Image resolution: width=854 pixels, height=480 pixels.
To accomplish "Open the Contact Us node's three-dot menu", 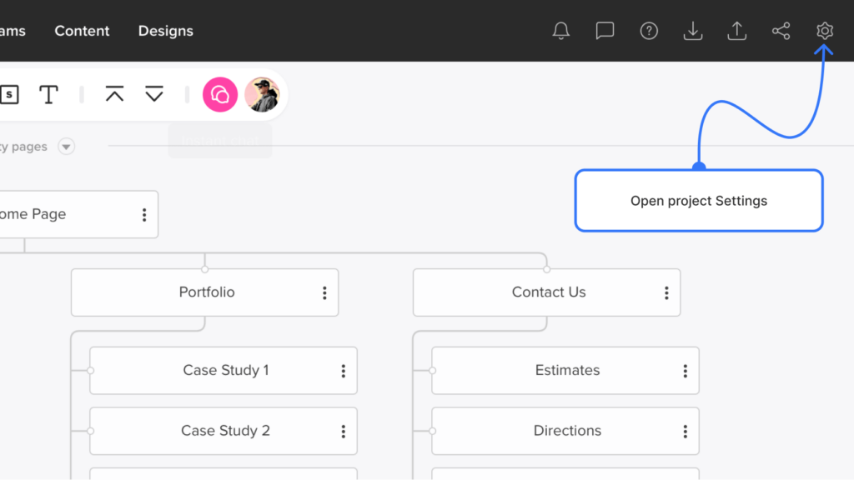I will 666,292.
